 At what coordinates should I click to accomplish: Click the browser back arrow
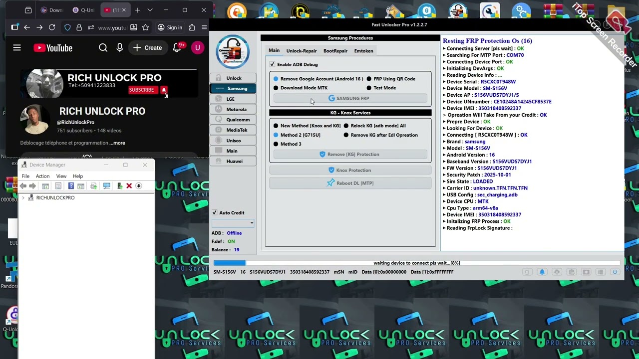(x=27, y=27)
